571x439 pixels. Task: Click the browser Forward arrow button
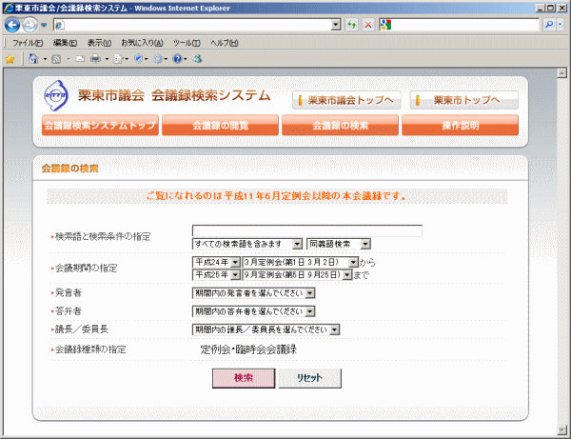(x=30, y=25)
